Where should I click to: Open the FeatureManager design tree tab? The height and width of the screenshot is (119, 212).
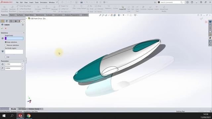2,21
